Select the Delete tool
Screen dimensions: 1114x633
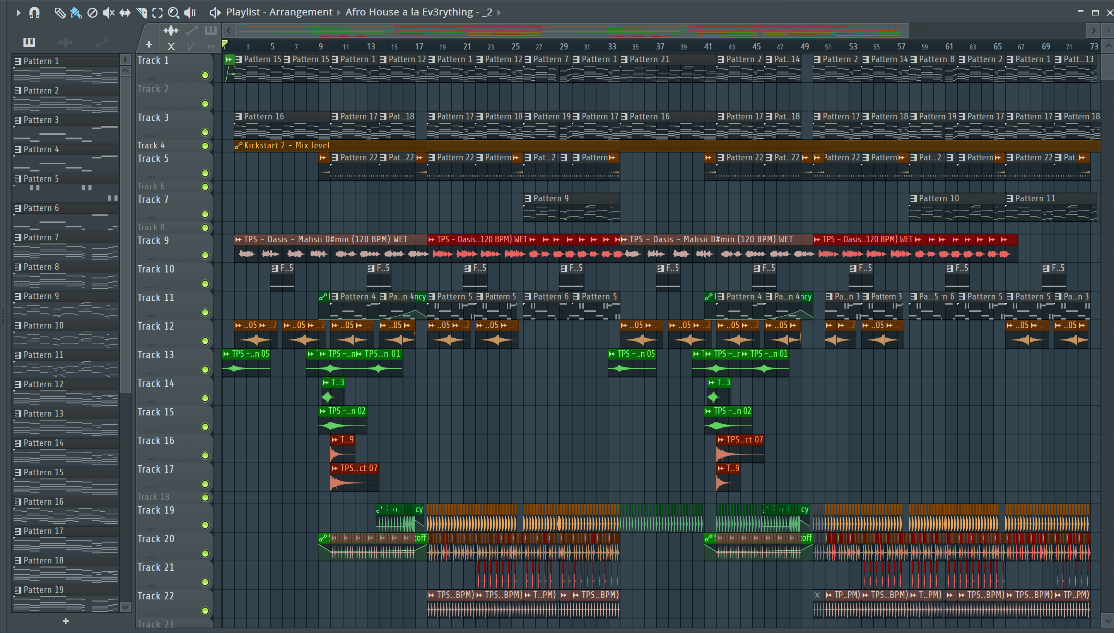tap(92, 13)
